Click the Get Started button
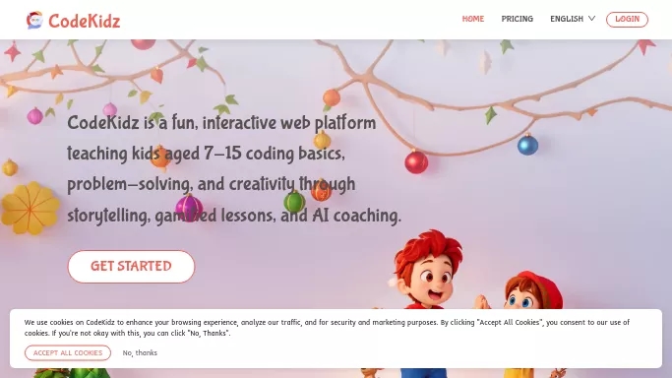The image size is (672, 378). pyautogui.click(x=131, y=267)
